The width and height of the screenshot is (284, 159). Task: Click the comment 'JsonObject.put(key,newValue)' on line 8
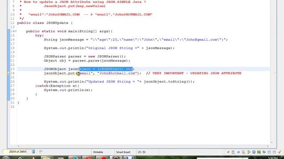click(x=75, y=6)
